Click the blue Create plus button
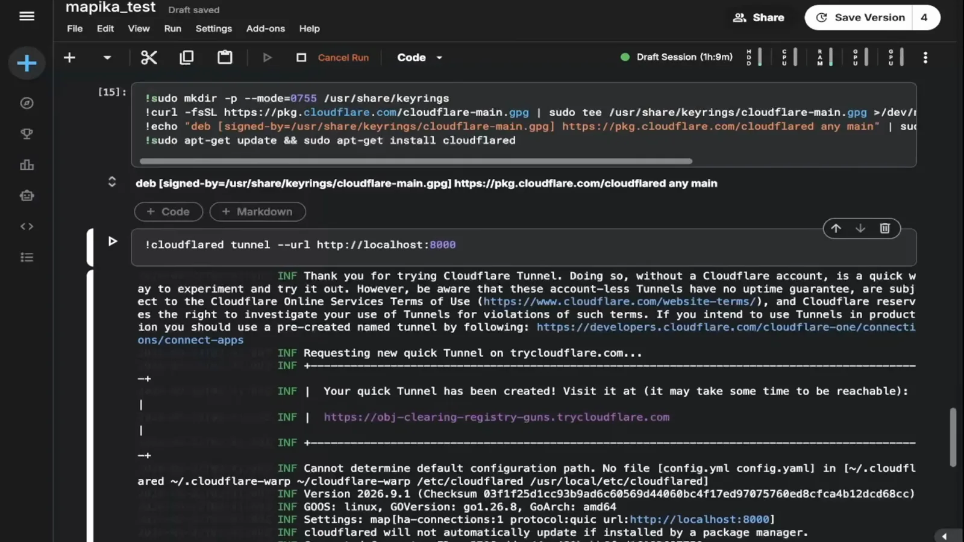 [x=27, y=63]
